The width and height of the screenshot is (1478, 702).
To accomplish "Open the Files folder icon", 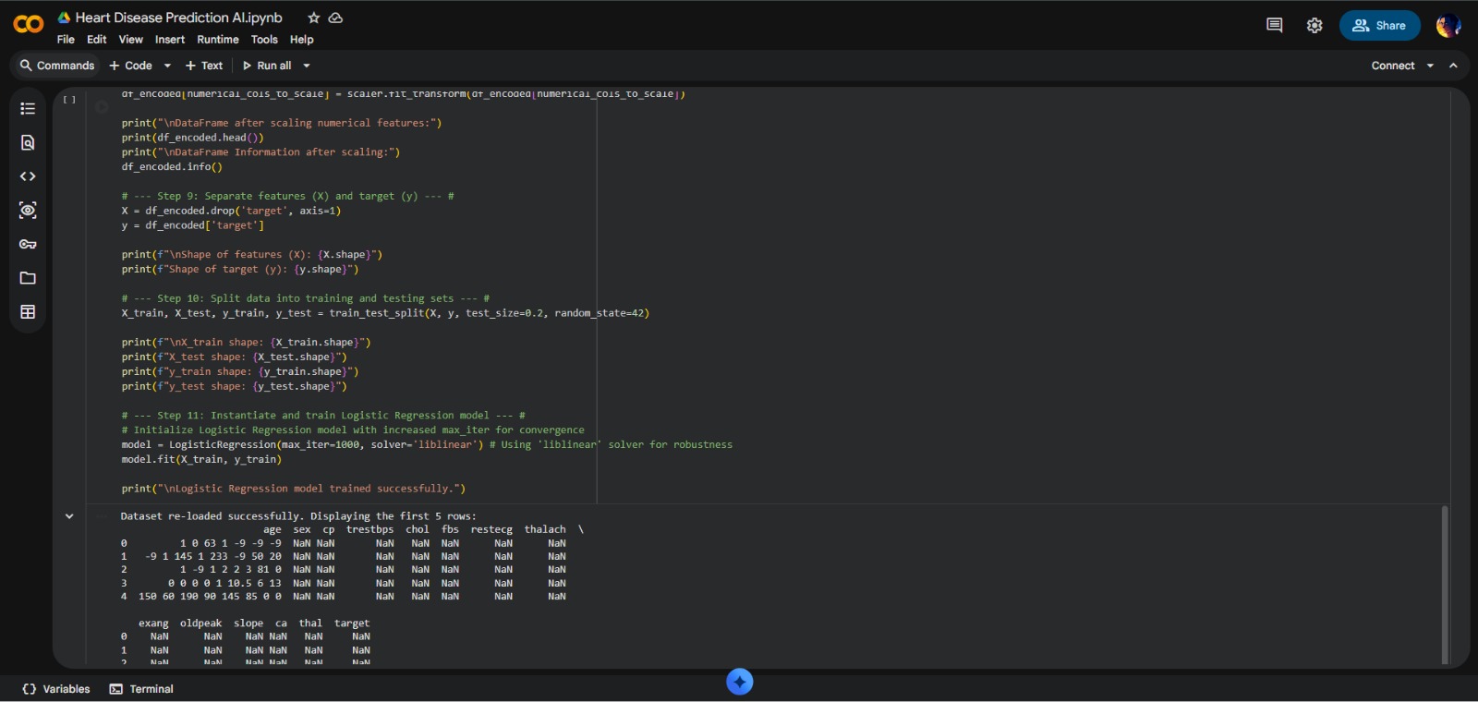I will coord(28,278).
